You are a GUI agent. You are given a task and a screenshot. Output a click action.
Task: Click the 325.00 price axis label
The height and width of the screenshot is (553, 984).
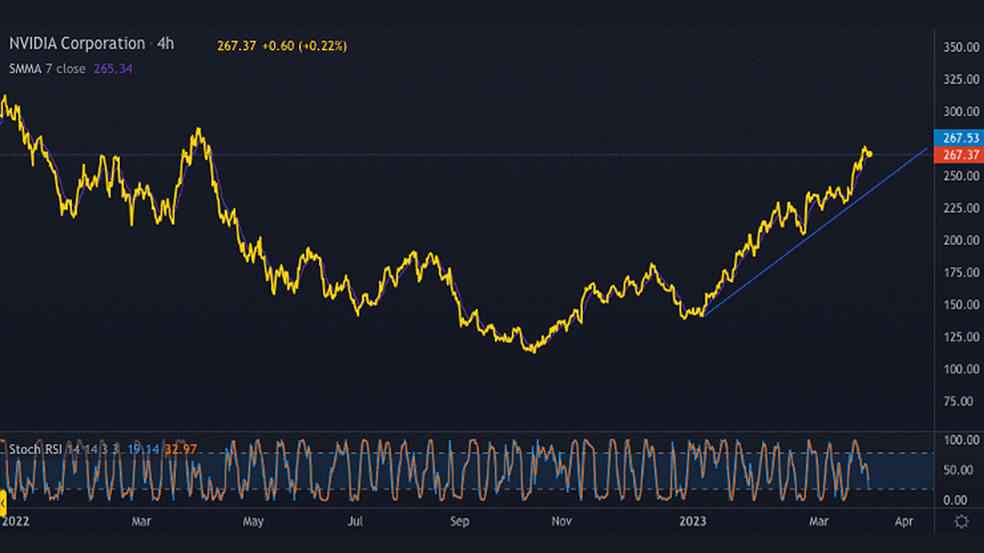click(961, 79)
